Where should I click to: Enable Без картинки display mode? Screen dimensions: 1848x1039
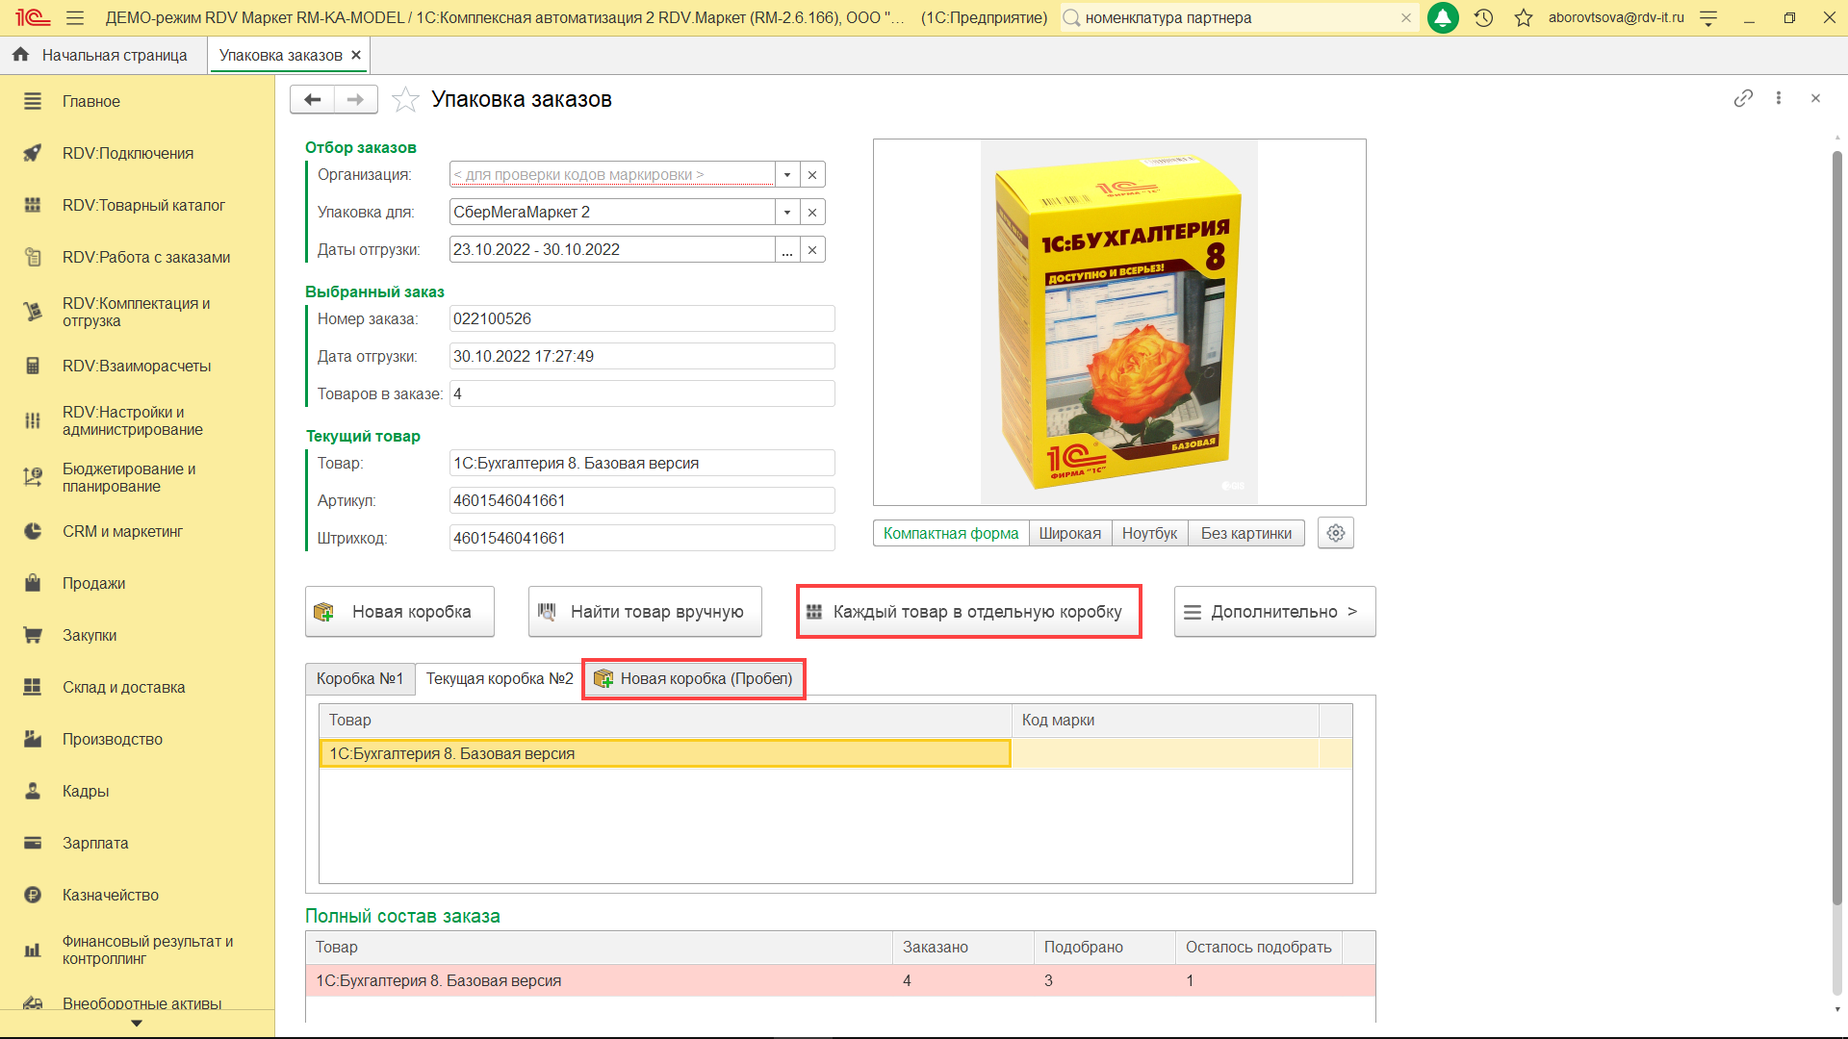[1245, 533]
